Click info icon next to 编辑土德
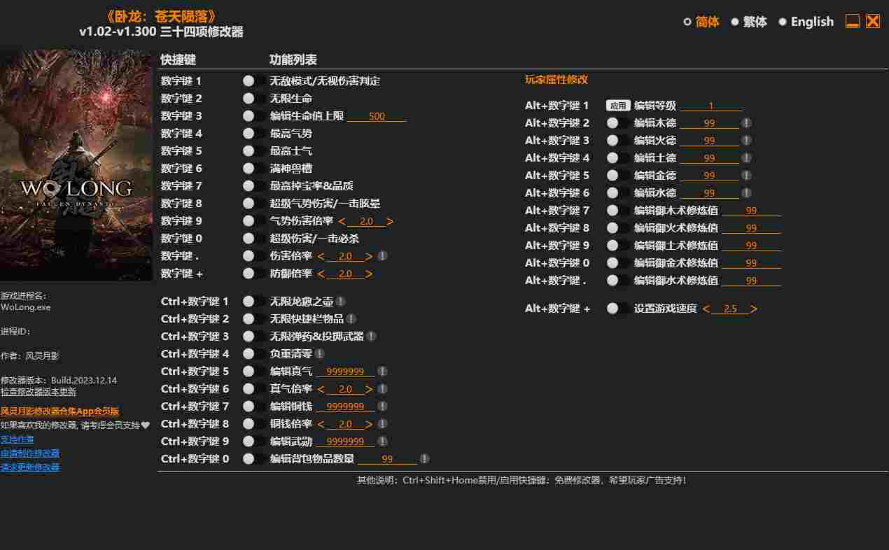The height and width of the screenshot is (550, 889). (747, 158)
